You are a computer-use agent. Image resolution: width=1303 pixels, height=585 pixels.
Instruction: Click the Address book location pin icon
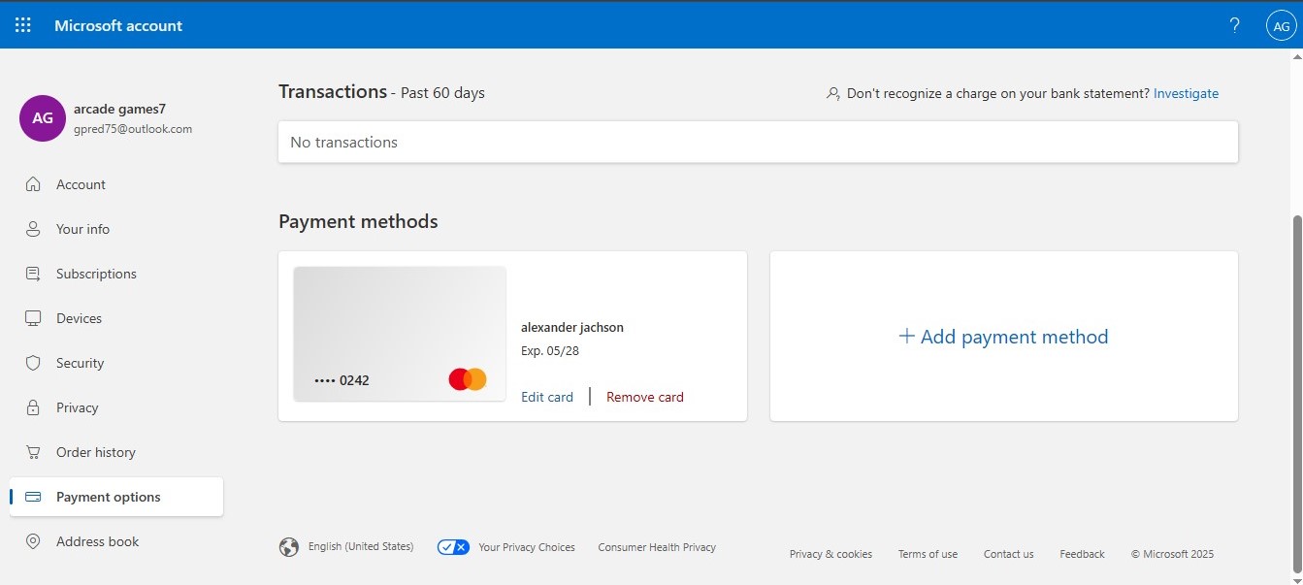point(33,541)
